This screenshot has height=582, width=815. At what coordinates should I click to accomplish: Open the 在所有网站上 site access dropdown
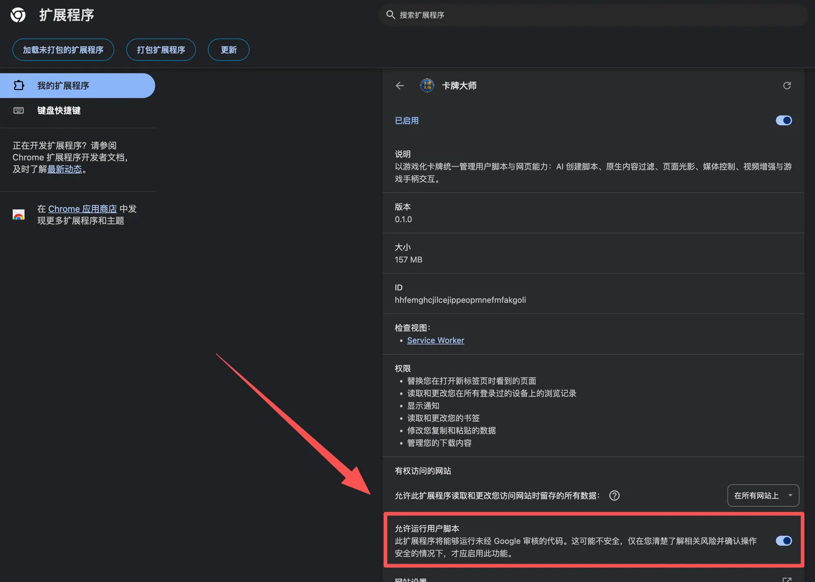[763, 495]
